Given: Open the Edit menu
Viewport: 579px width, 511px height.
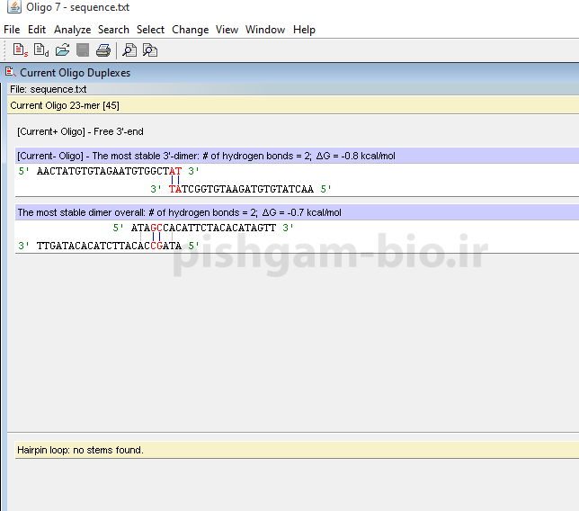Looking at the screenshot, I should pos(37,30).
